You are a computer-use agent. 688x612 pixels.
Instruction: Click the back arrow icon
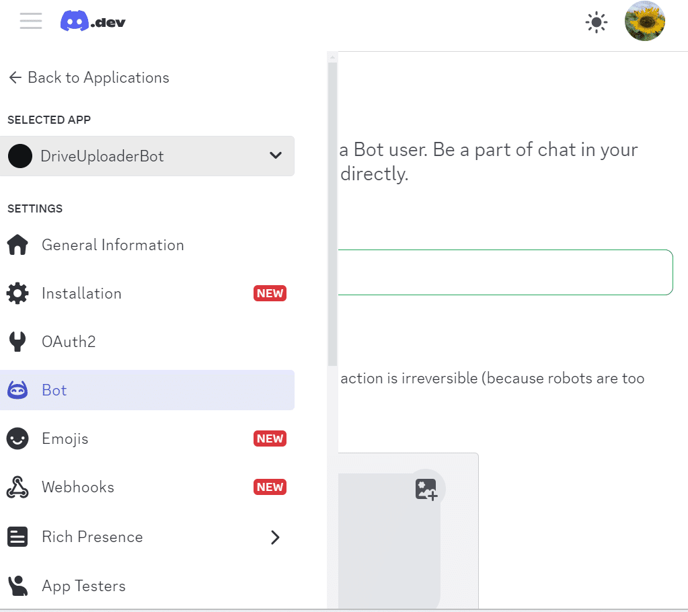15,77
